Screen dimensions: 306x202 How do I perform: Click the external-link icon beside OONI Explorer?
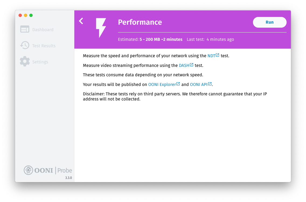pyautogui.click(x=178, y=84)
